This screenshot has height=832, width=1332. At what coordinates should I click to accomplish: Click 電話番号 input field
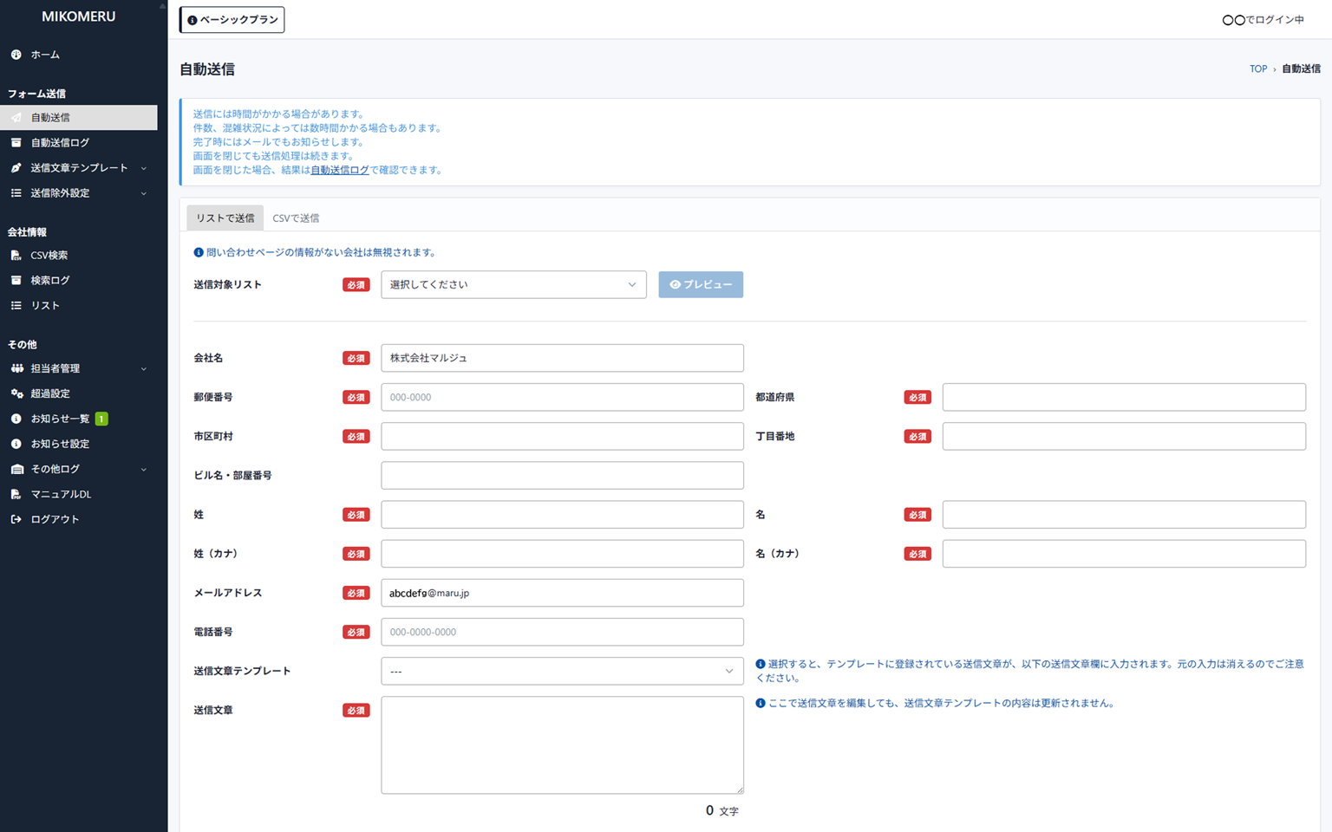coord(562,632)
